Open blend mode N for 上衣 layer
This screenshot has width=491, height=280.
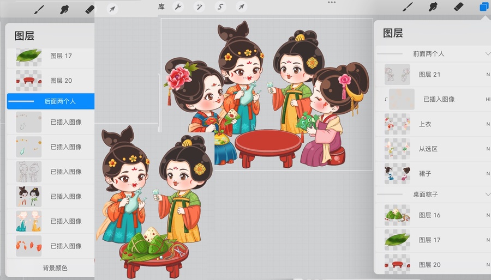(488, 124)
